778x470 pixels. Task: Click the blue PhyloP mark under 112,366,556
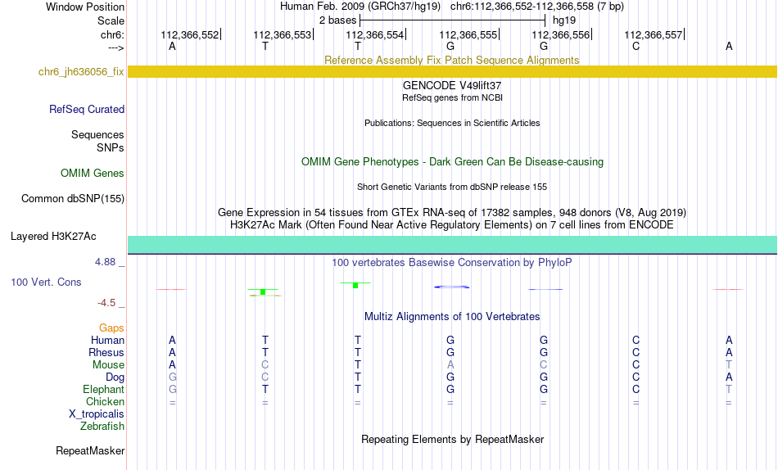point(545,289)
